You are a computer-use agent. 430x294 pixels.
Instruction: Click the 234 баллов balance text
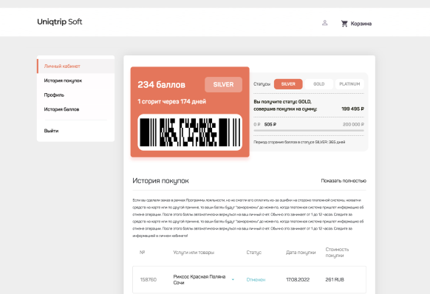tap(162, 84)
